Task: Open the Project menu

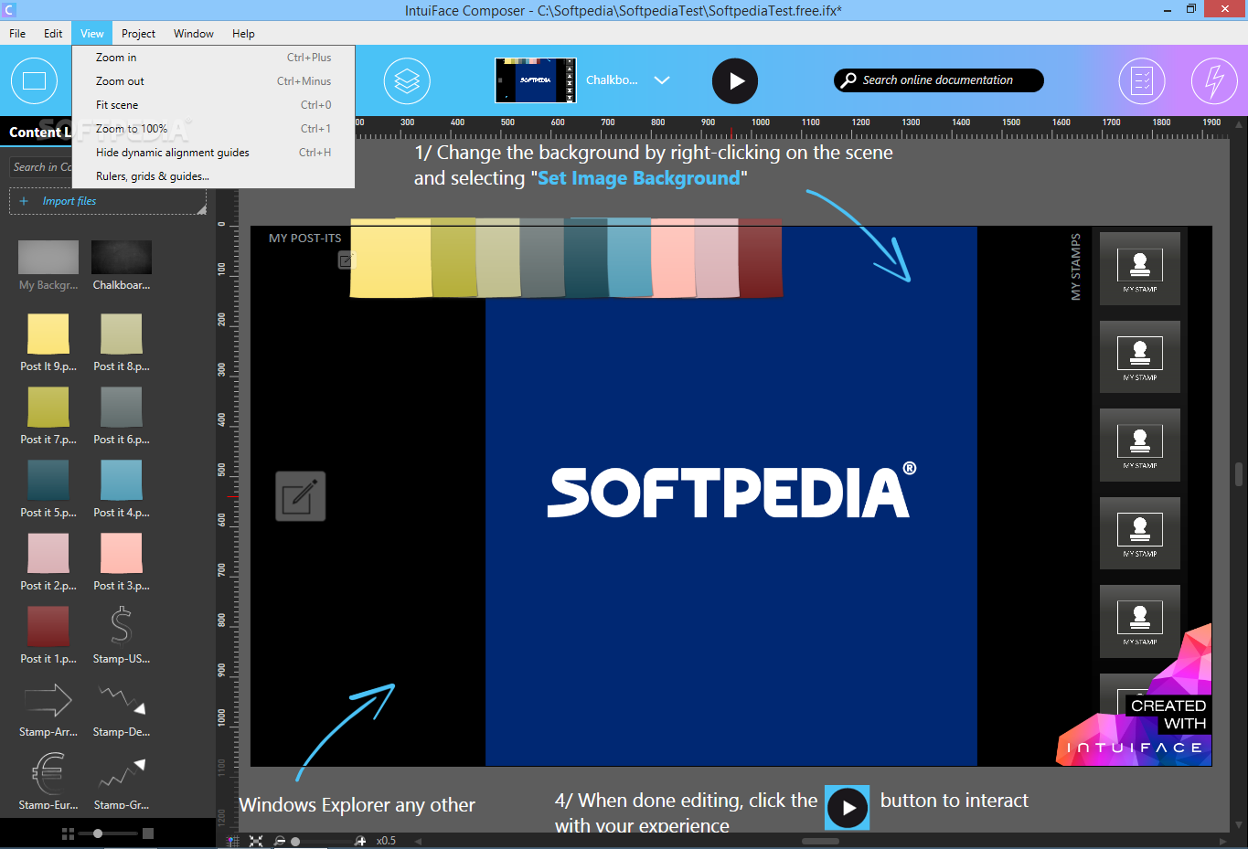Action: tap(138, 34)
